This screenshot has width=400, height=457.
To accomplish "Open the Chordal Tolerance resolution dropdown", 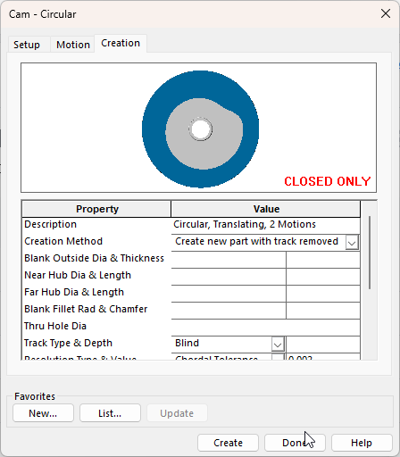I will [278, 357].
